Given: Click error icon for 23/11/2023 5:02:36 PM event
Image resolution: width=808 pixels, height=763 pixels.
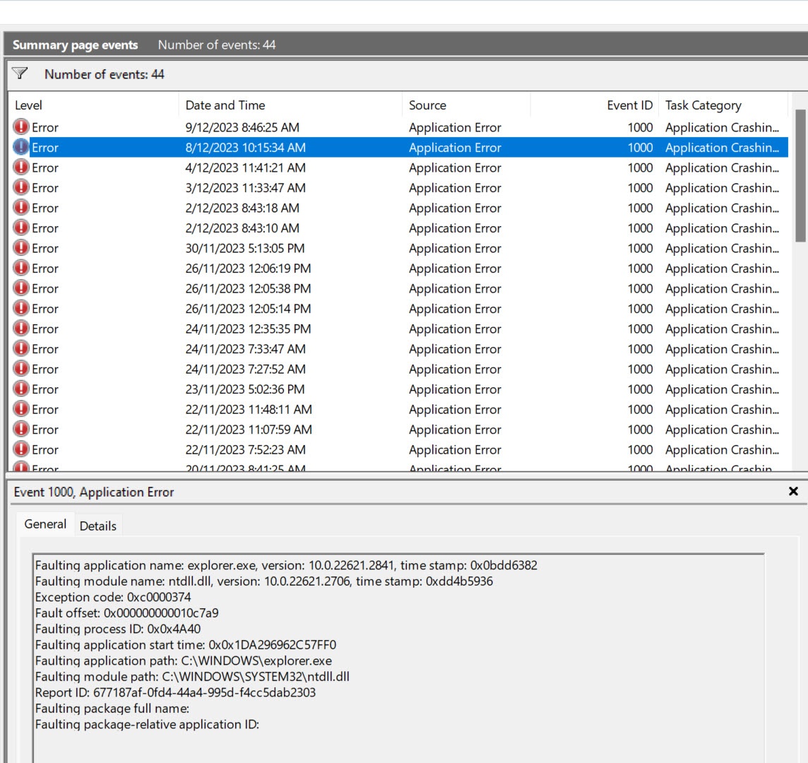Looking at the screenshot, I should 21,388.
